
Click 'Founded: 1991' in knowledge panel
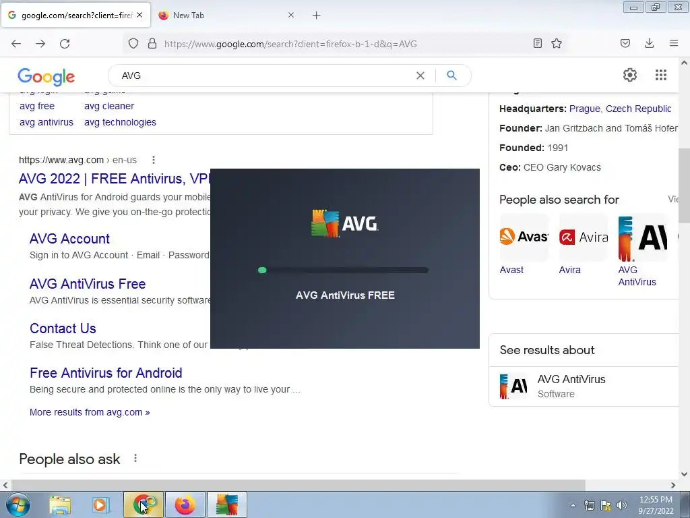tap(534, 148)
